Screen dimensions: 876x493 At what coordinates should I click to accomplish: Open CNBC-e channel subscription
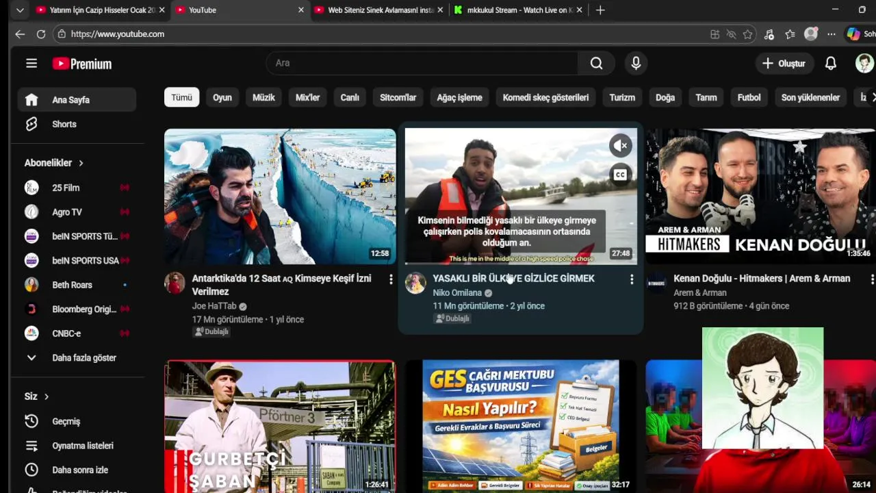77,333
